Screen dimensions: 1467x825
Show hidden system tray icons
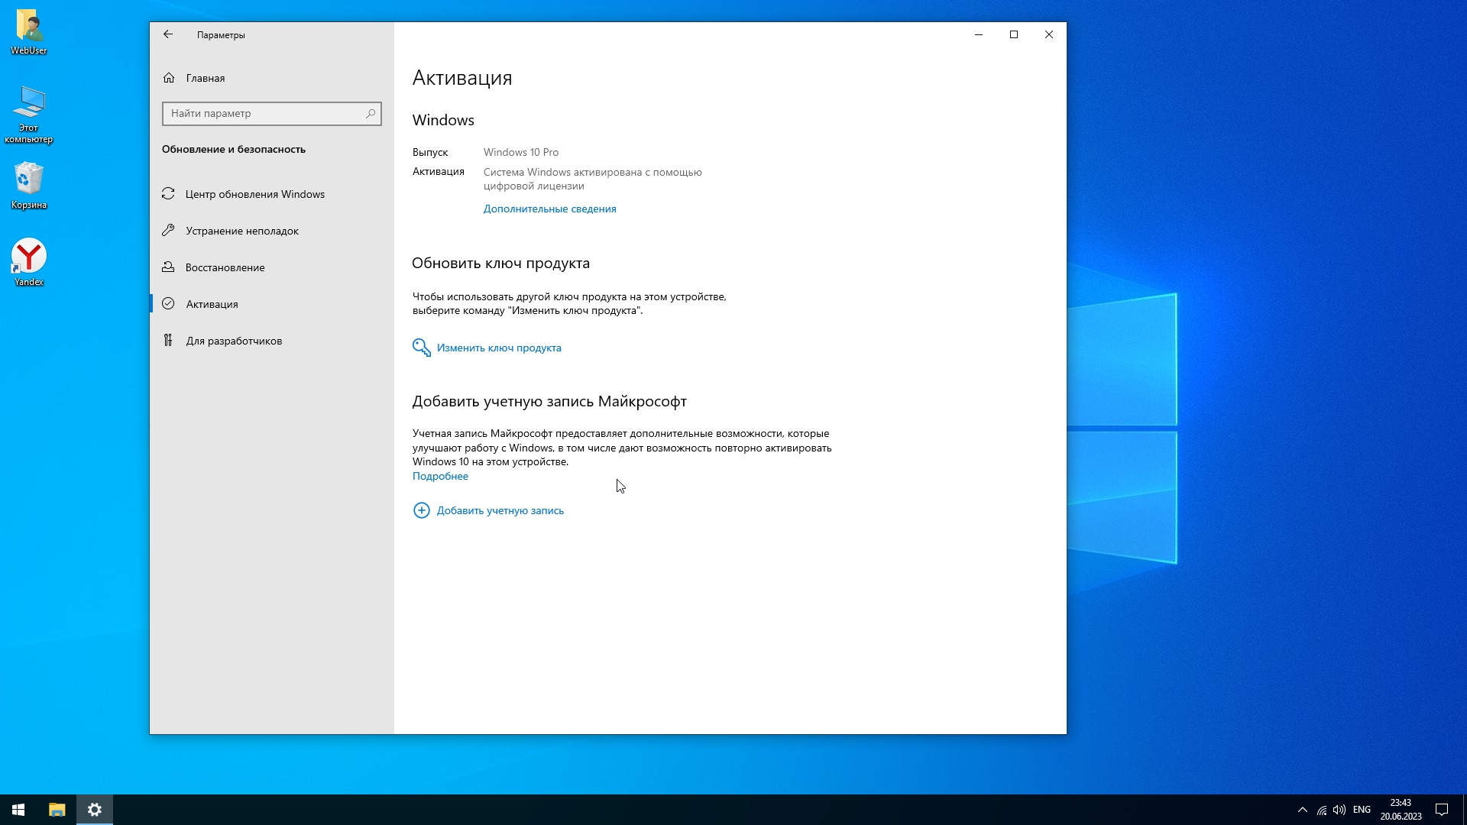click(x=1303, y=810)
